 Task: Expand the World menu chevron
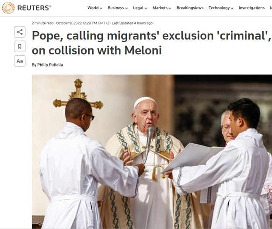(x=101, y=8)
